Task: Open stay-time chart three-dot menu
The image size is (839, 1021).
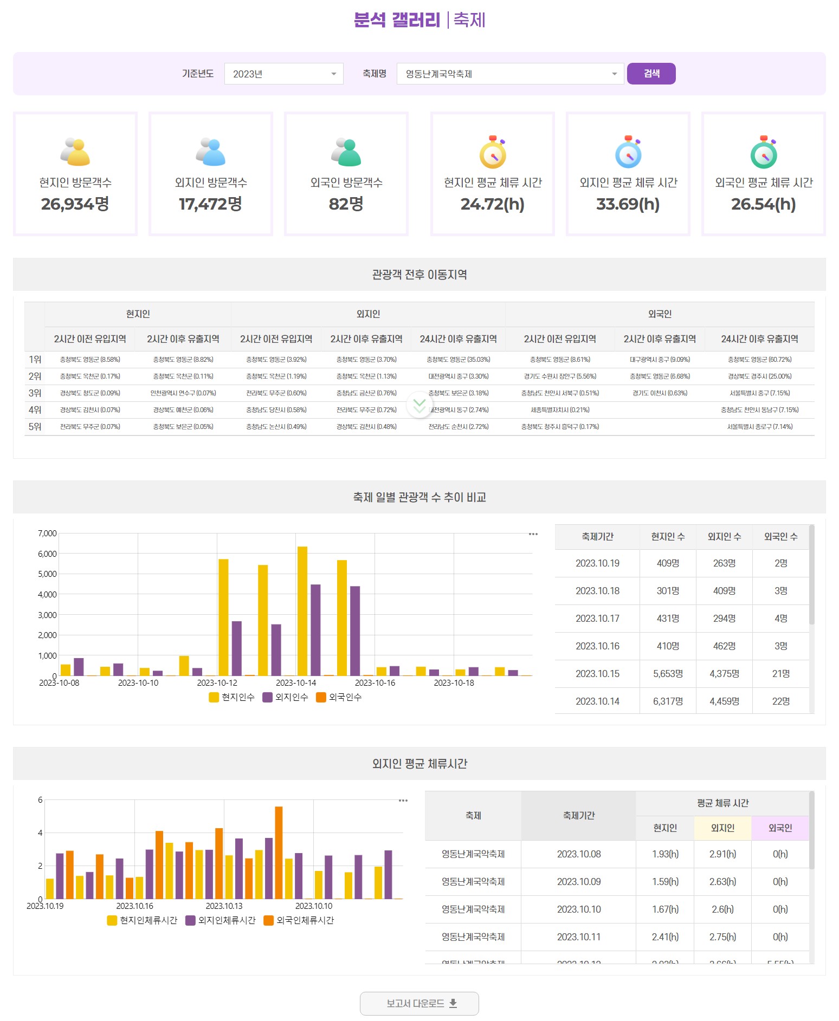Action: pyautogui.click(x=403, y=801)
